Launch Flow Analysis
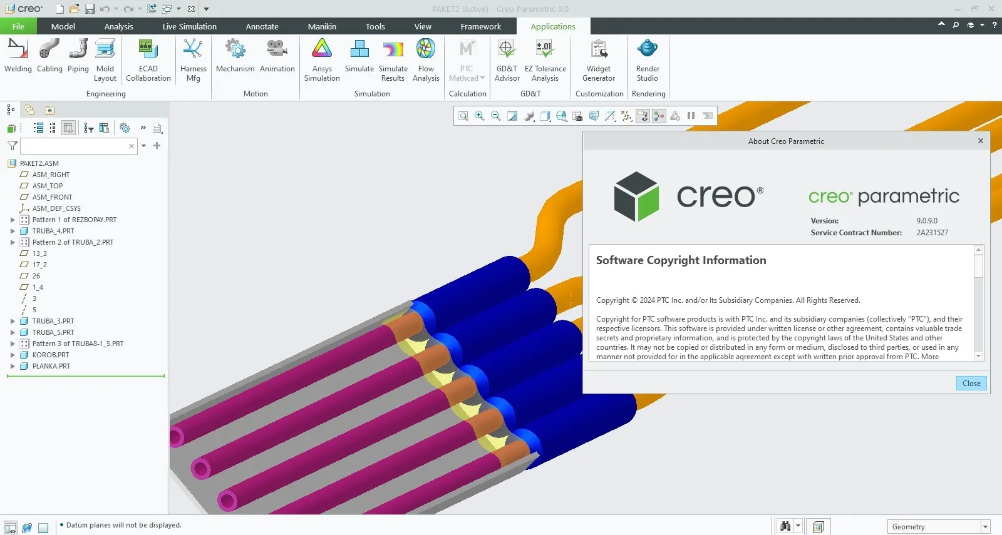1002x535 pixels. click(x=426, y=60)
